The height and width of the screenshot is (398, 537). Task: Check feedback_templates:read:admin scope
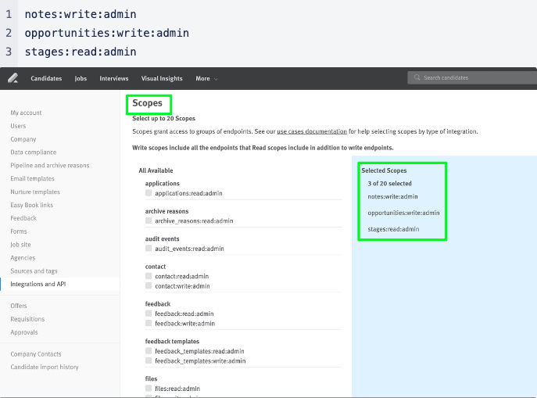tap(149, 351)
